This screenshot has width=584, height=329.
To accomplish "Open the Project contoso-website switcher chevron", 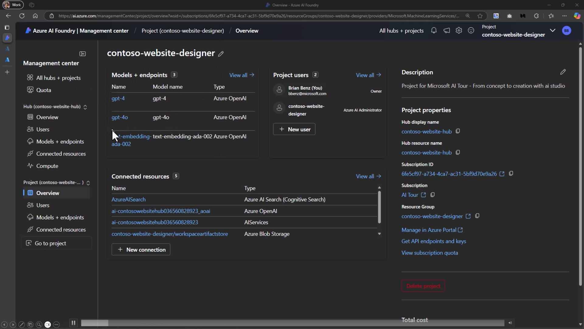I will click(x=88, y=182).
